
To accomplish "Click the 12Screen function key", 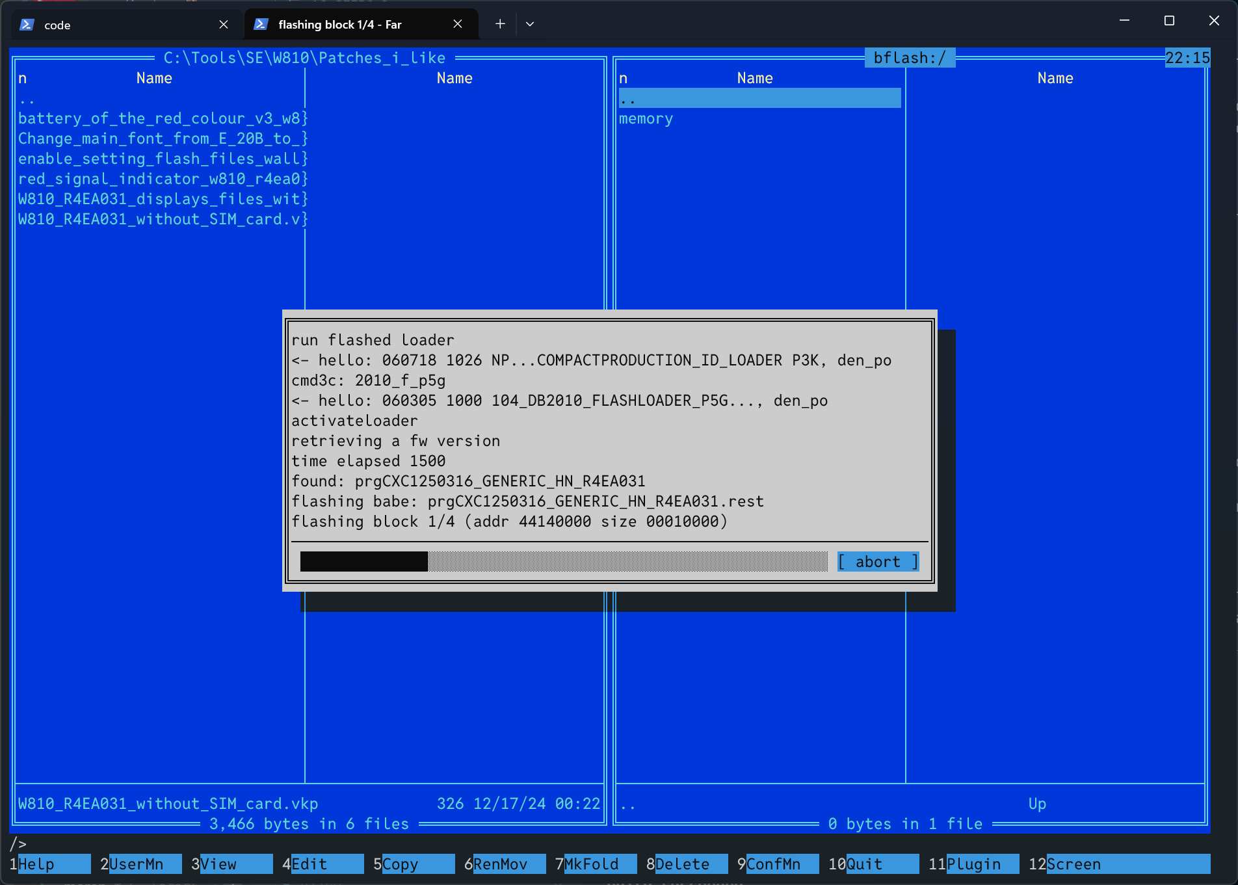I will point(1119,864).
